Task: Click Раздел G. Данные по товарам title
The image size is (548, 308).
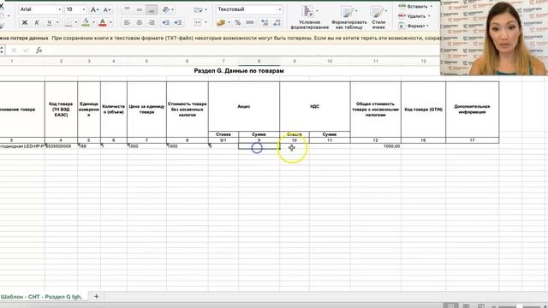Action: pyautogui.click(x=239, y=71)
